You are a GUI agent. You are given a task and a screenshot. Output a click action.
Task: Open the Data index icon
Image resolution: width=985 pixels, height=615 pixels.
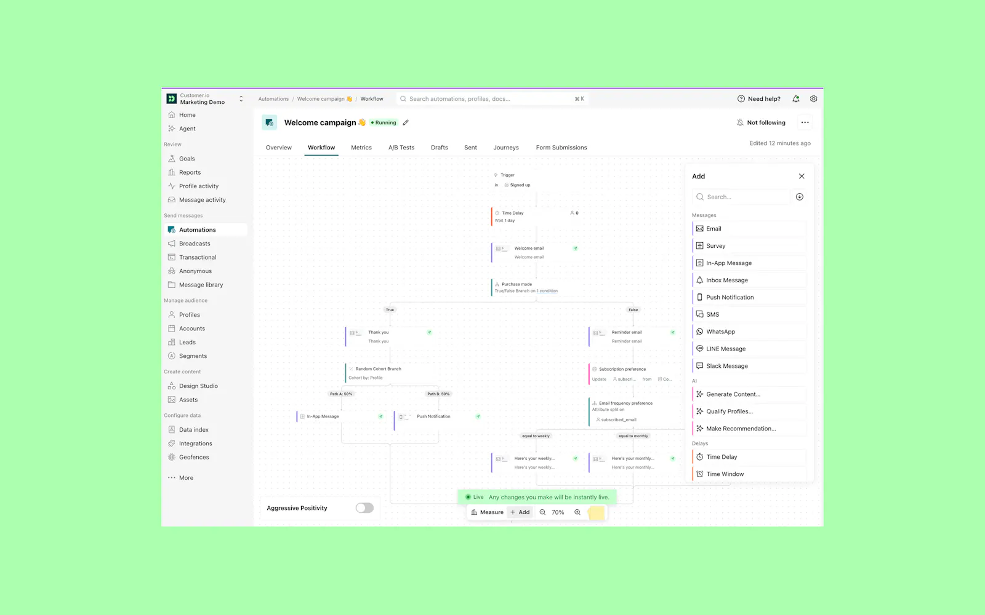tap(172, 429)
